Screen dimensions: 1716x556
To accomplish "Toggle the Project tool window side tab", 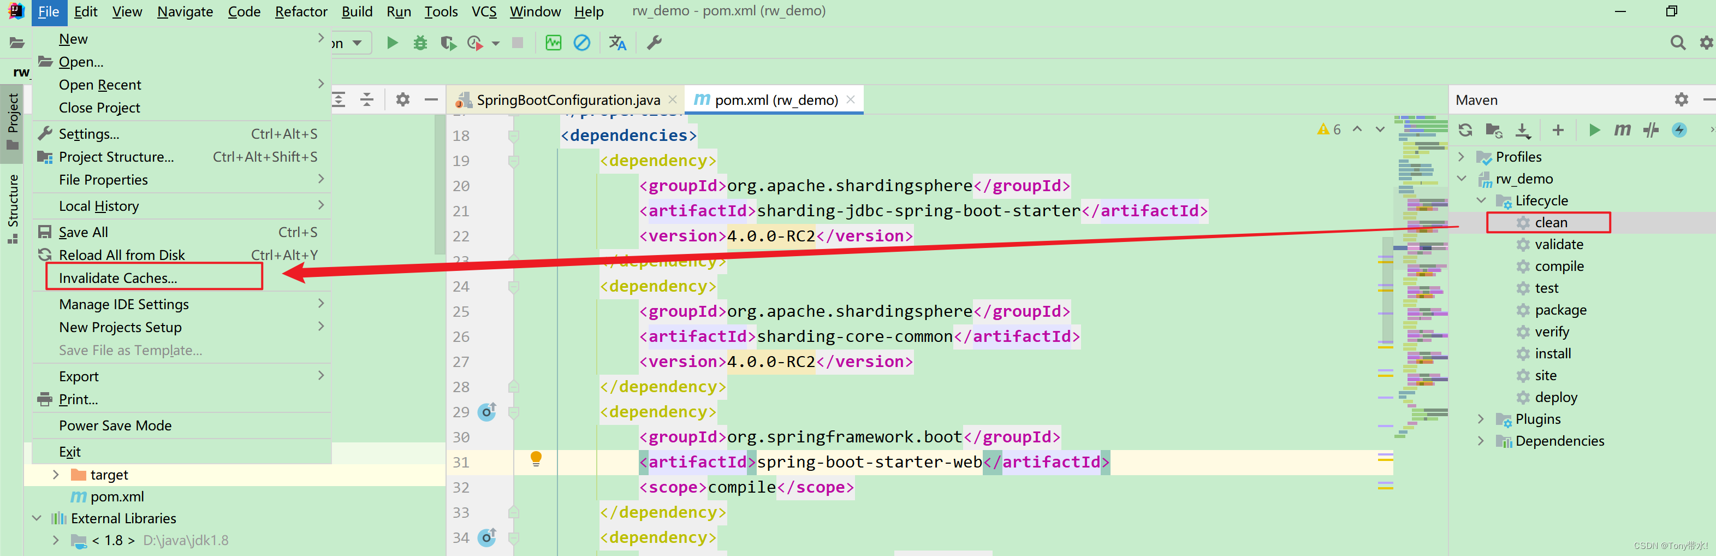I will pos(12,123).
